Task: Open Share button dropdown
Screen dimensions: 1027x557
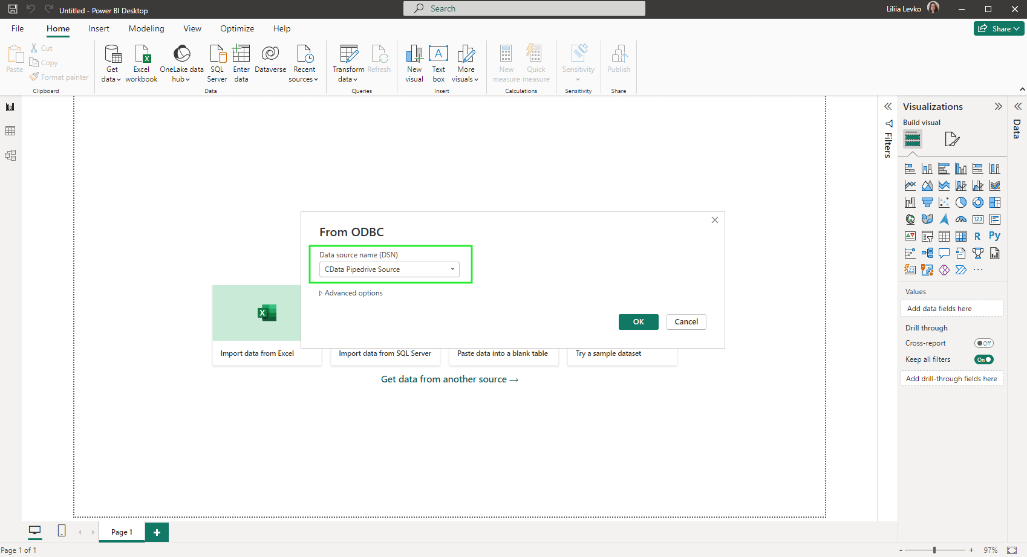Action: tap(999, 28)
